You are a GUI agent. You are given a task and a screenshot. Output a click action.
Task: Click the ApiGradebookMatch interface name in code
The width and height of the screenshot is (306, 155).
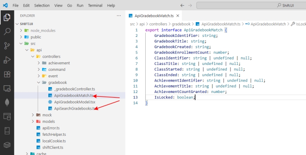pyautogui.click(x=203, y=30)
